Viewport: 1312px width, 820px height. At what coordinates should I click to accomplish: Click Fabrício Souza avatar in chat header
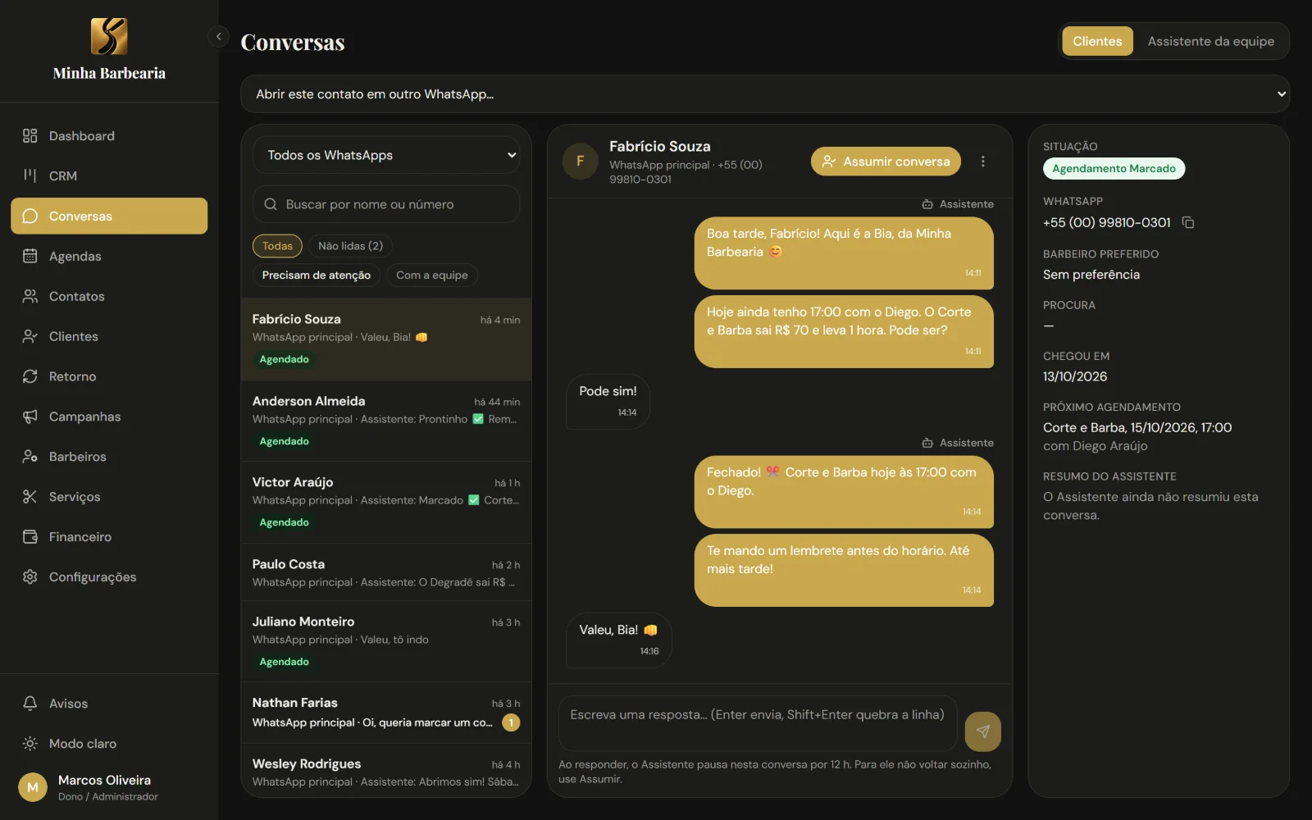(x=581, y=162)
